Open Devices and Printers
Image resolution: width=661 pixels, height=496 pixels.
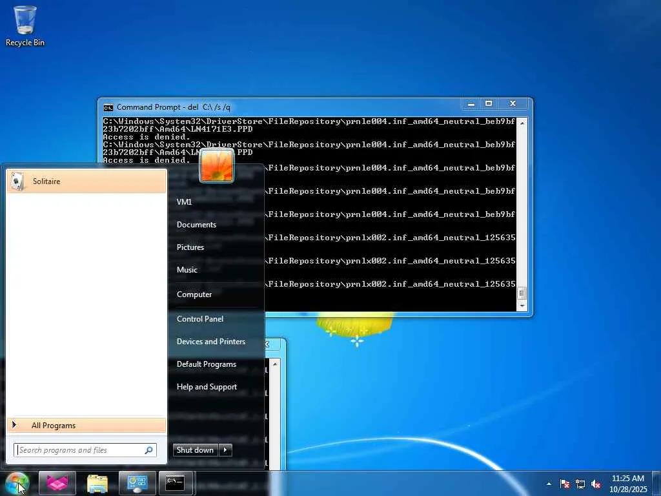pos(211,342)
